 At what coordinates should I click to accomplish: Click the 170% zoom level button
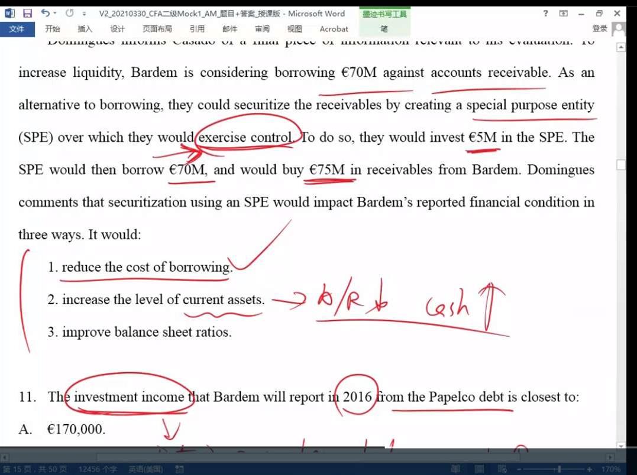point(612,469)
